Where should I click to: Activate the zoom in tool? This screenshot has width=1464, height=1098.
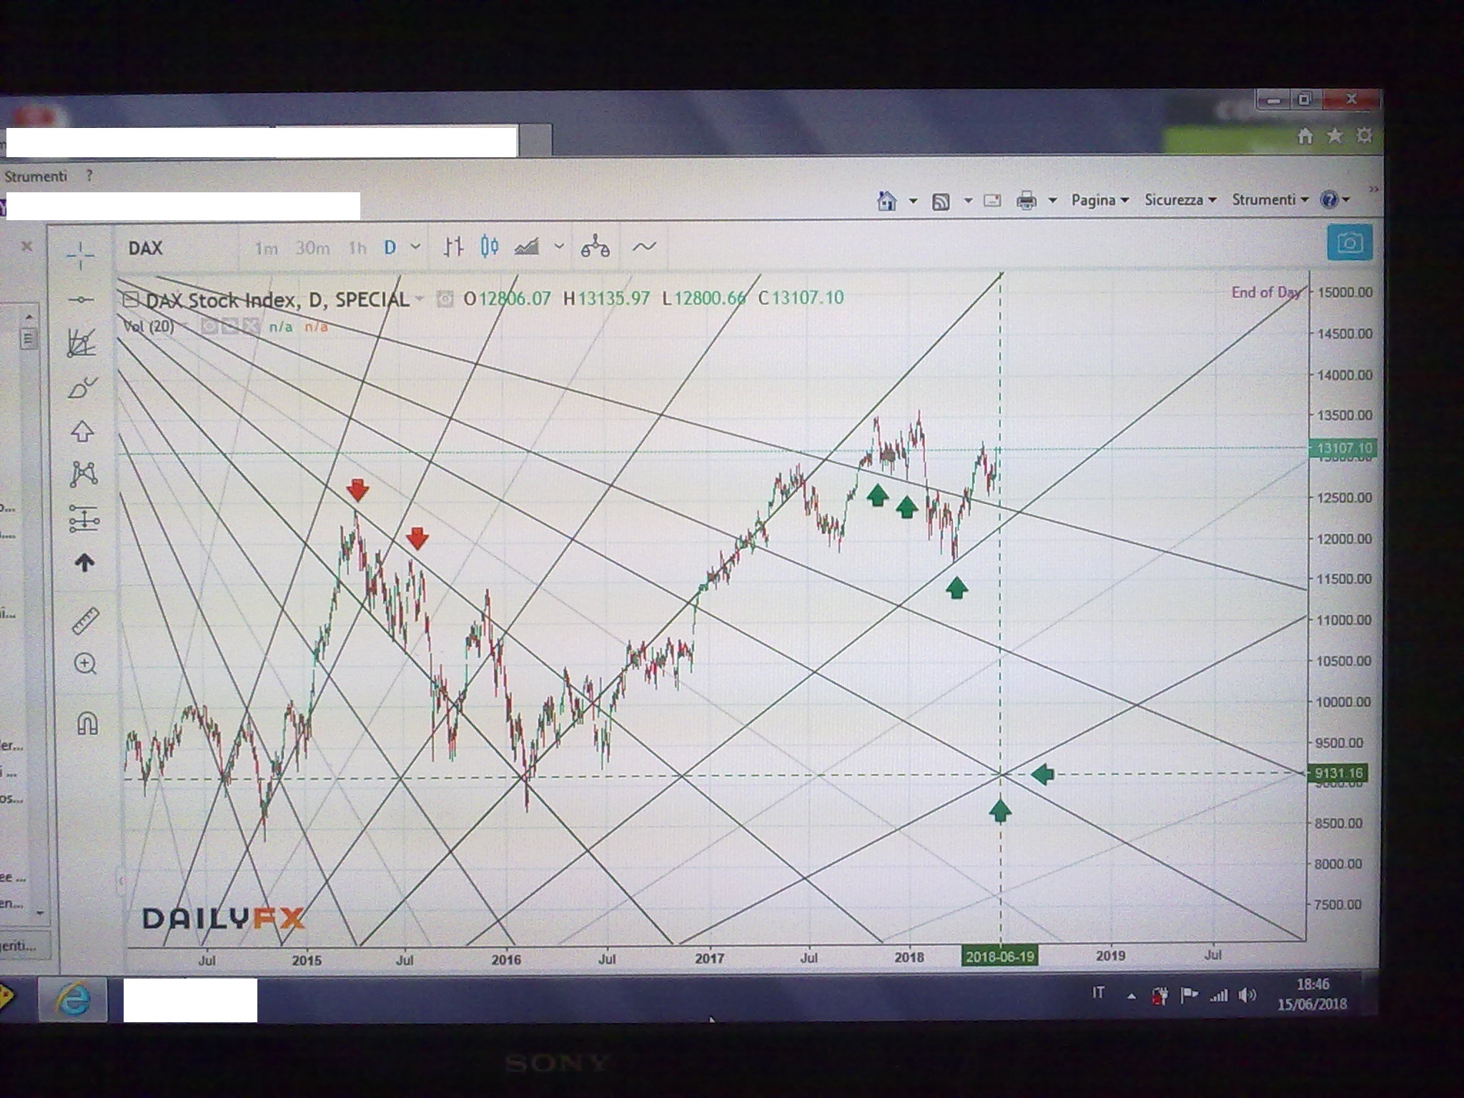tap(85, 664)
